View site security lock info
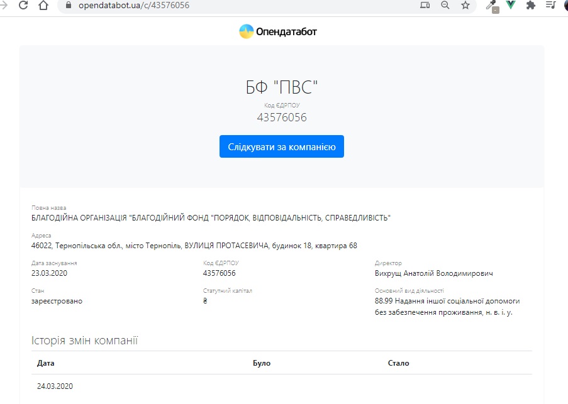 (68, 6)
